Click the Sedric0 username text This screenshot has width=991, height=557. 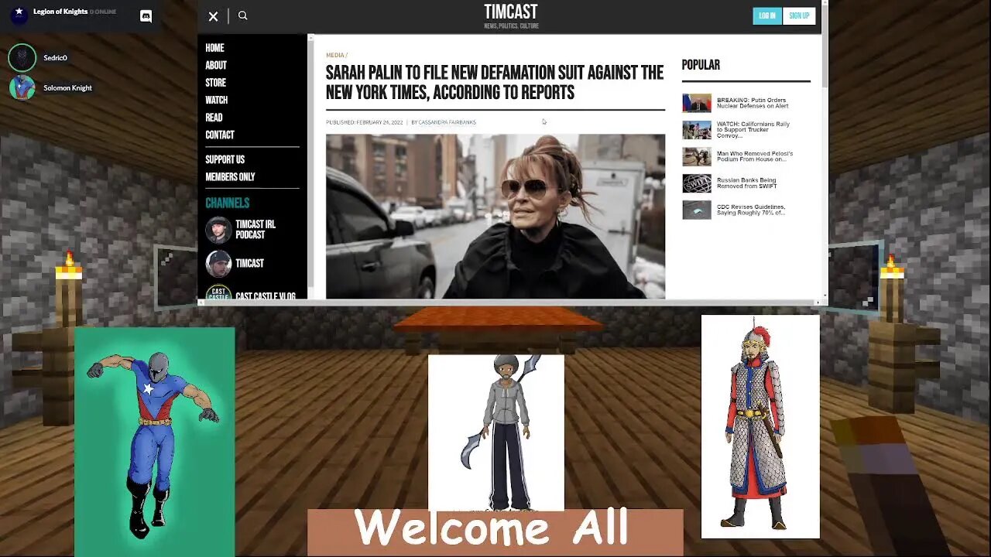[x=55, y=58]
